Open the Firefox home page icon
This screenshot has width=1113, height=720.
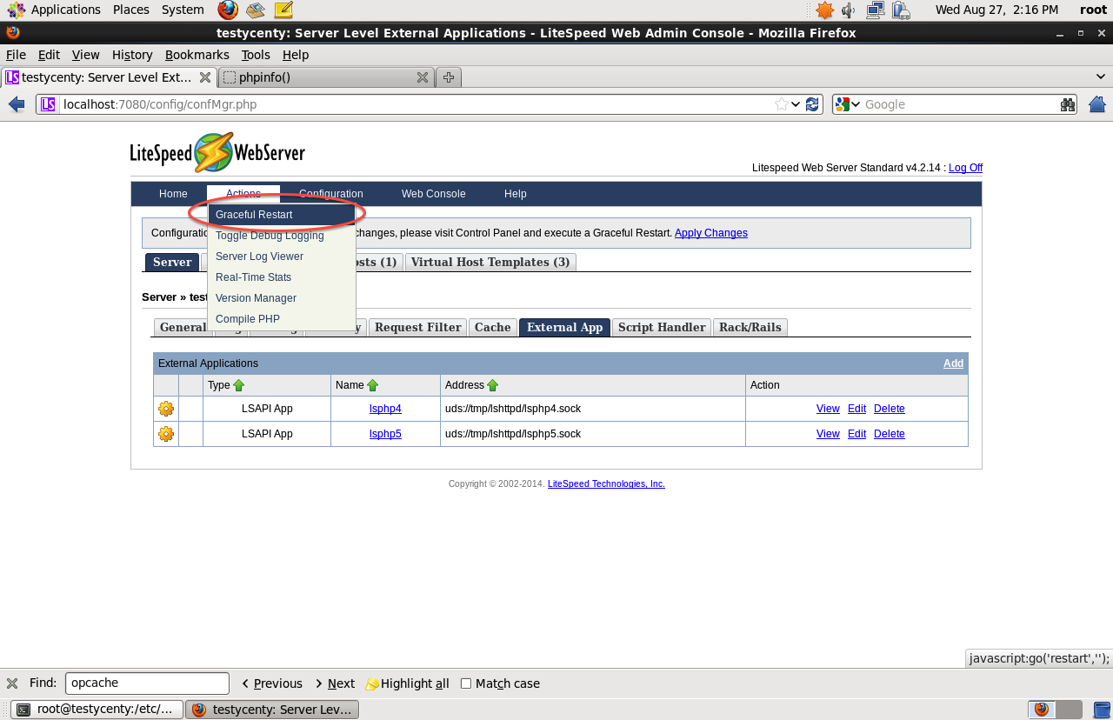[1097, 104]
